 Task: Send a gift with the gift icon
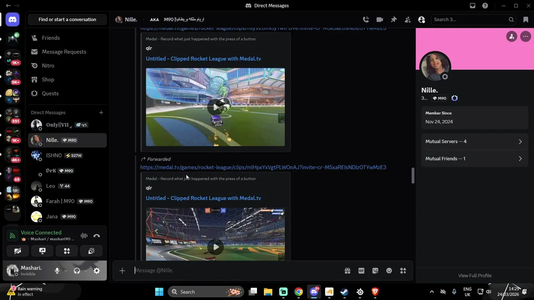coord(348,271)
